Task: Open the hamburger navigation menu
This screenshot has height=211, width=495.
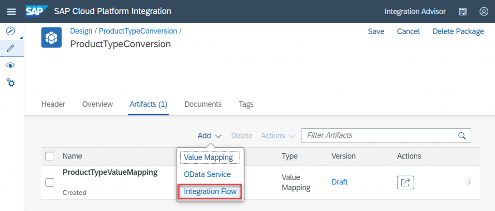Action: pyautogui.click(x=12, y=12)
